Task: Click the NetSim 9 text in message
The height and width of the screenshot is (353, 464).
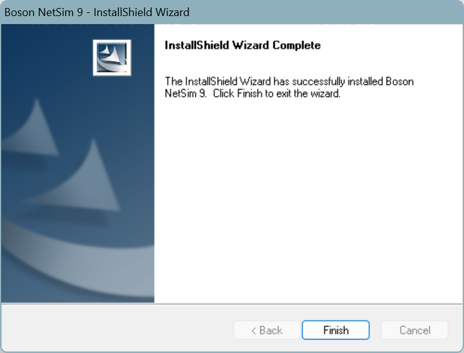Action: tap(185, 94)
